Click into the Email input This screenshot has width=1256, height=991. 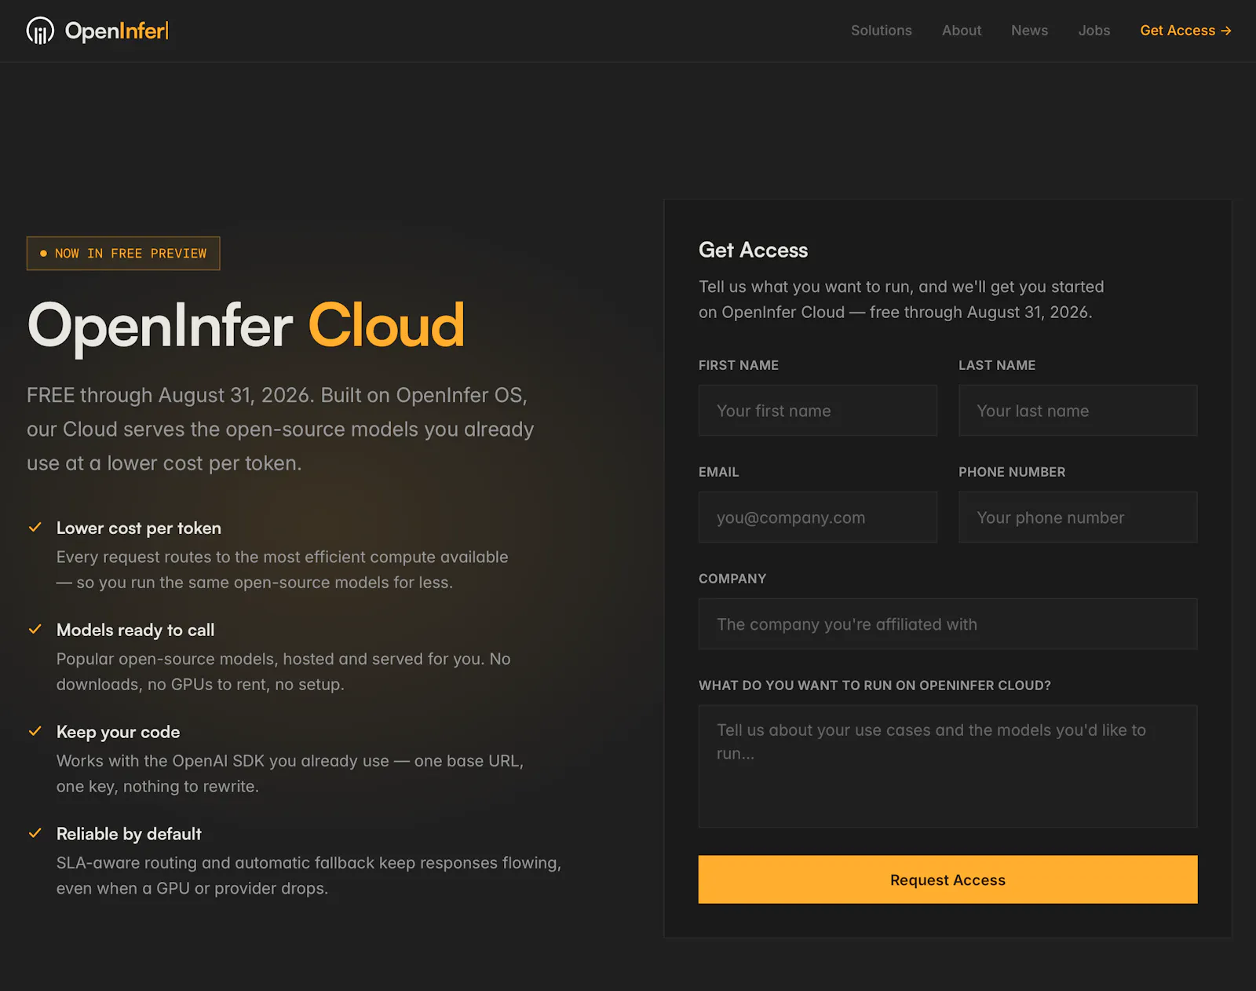pos(818,517)
